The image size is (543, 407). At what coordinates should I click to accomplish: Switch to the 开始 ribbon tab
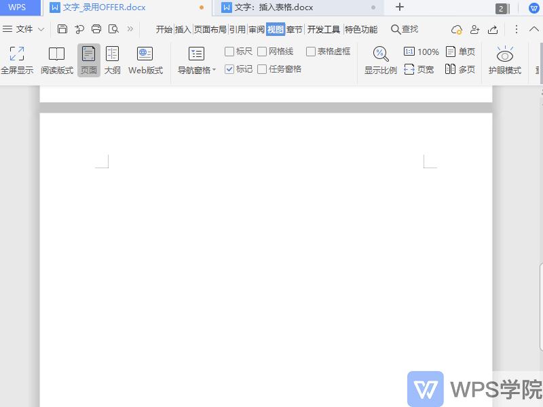(164, 29)
